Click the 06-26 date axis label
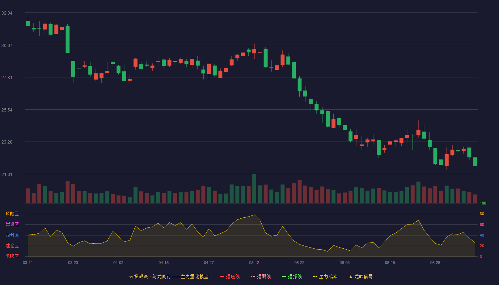 [435, 263]
